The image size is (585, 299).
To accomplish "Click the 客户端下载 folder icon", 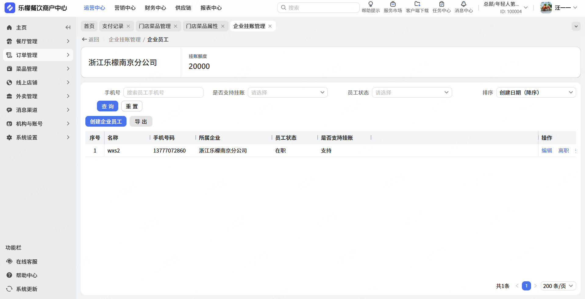I will pyautogui.click(x=417, y=4).
